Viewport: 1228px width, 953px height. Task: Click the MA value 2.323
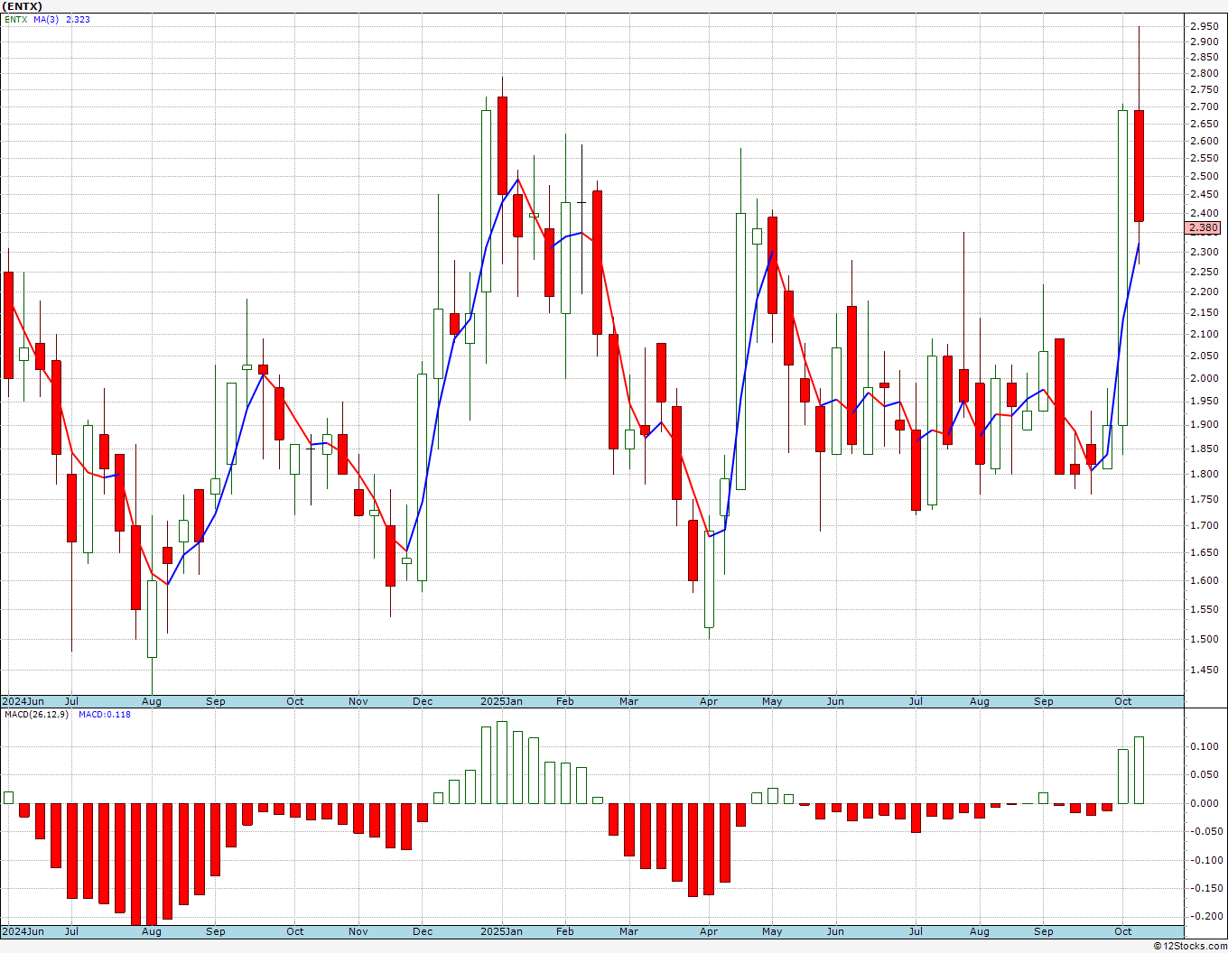(x=78, y=19)
